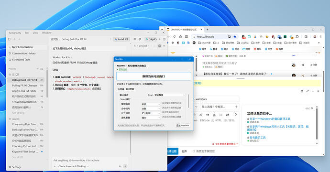Open the Smart algorithm mode dropdown

coord(166,95)
